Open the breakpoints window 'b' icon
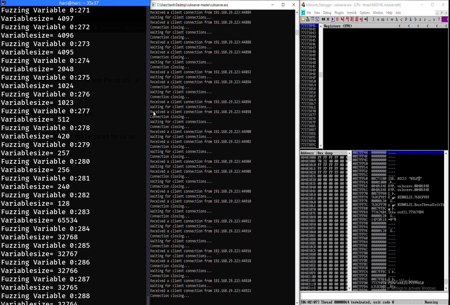This screenshot has height=305, width=450. 415,19
